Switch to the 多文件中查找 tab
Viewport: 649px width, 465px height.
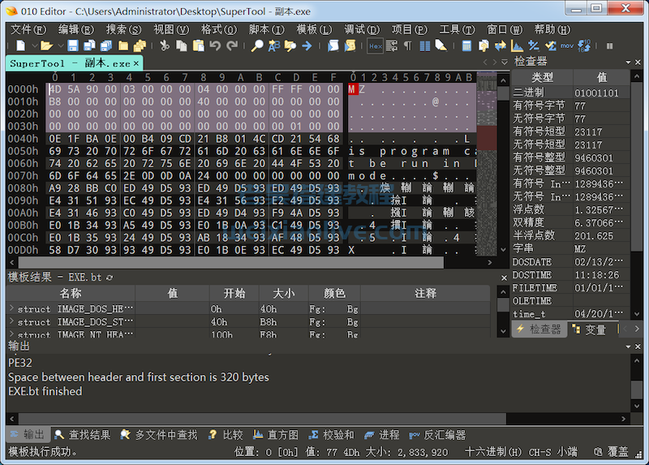pyautogui.click(x=159, y=435)
